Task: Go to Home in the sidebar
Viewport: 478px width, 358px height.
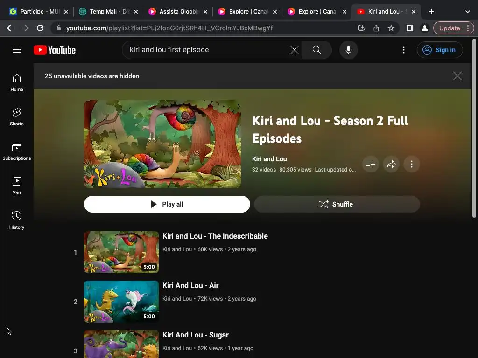Action: 17,83
